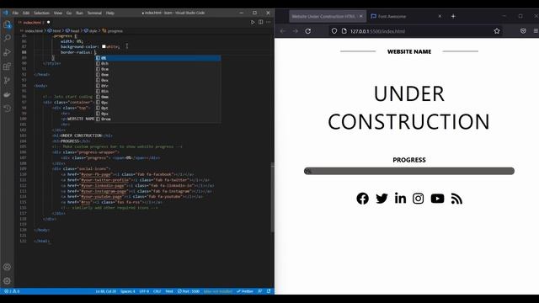The height and width of the screenshot is (303, 539).
Task: Choose the 0rem autocomplete suggestion
Action: 158,119
